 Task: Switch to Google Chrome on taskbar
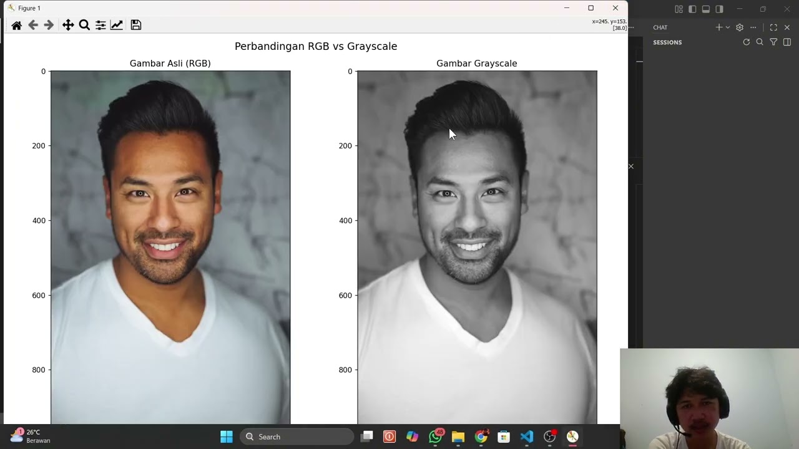tap(481, 437)
